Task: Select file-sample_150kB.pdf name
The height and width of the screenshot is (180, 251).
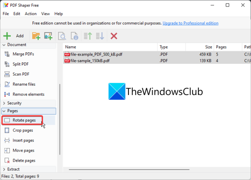Action: (90, 61)
